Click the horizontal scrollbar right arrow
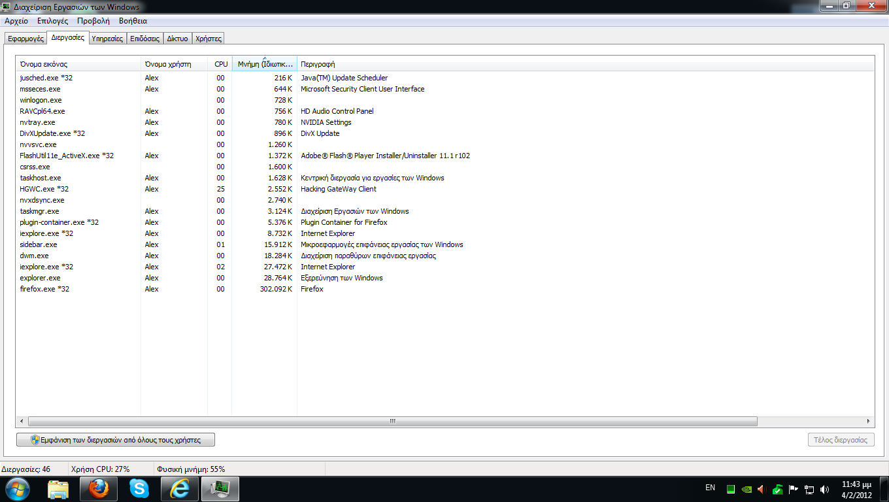Image resolution: width=889 pixels, height=502 pixels. point(869,422)
